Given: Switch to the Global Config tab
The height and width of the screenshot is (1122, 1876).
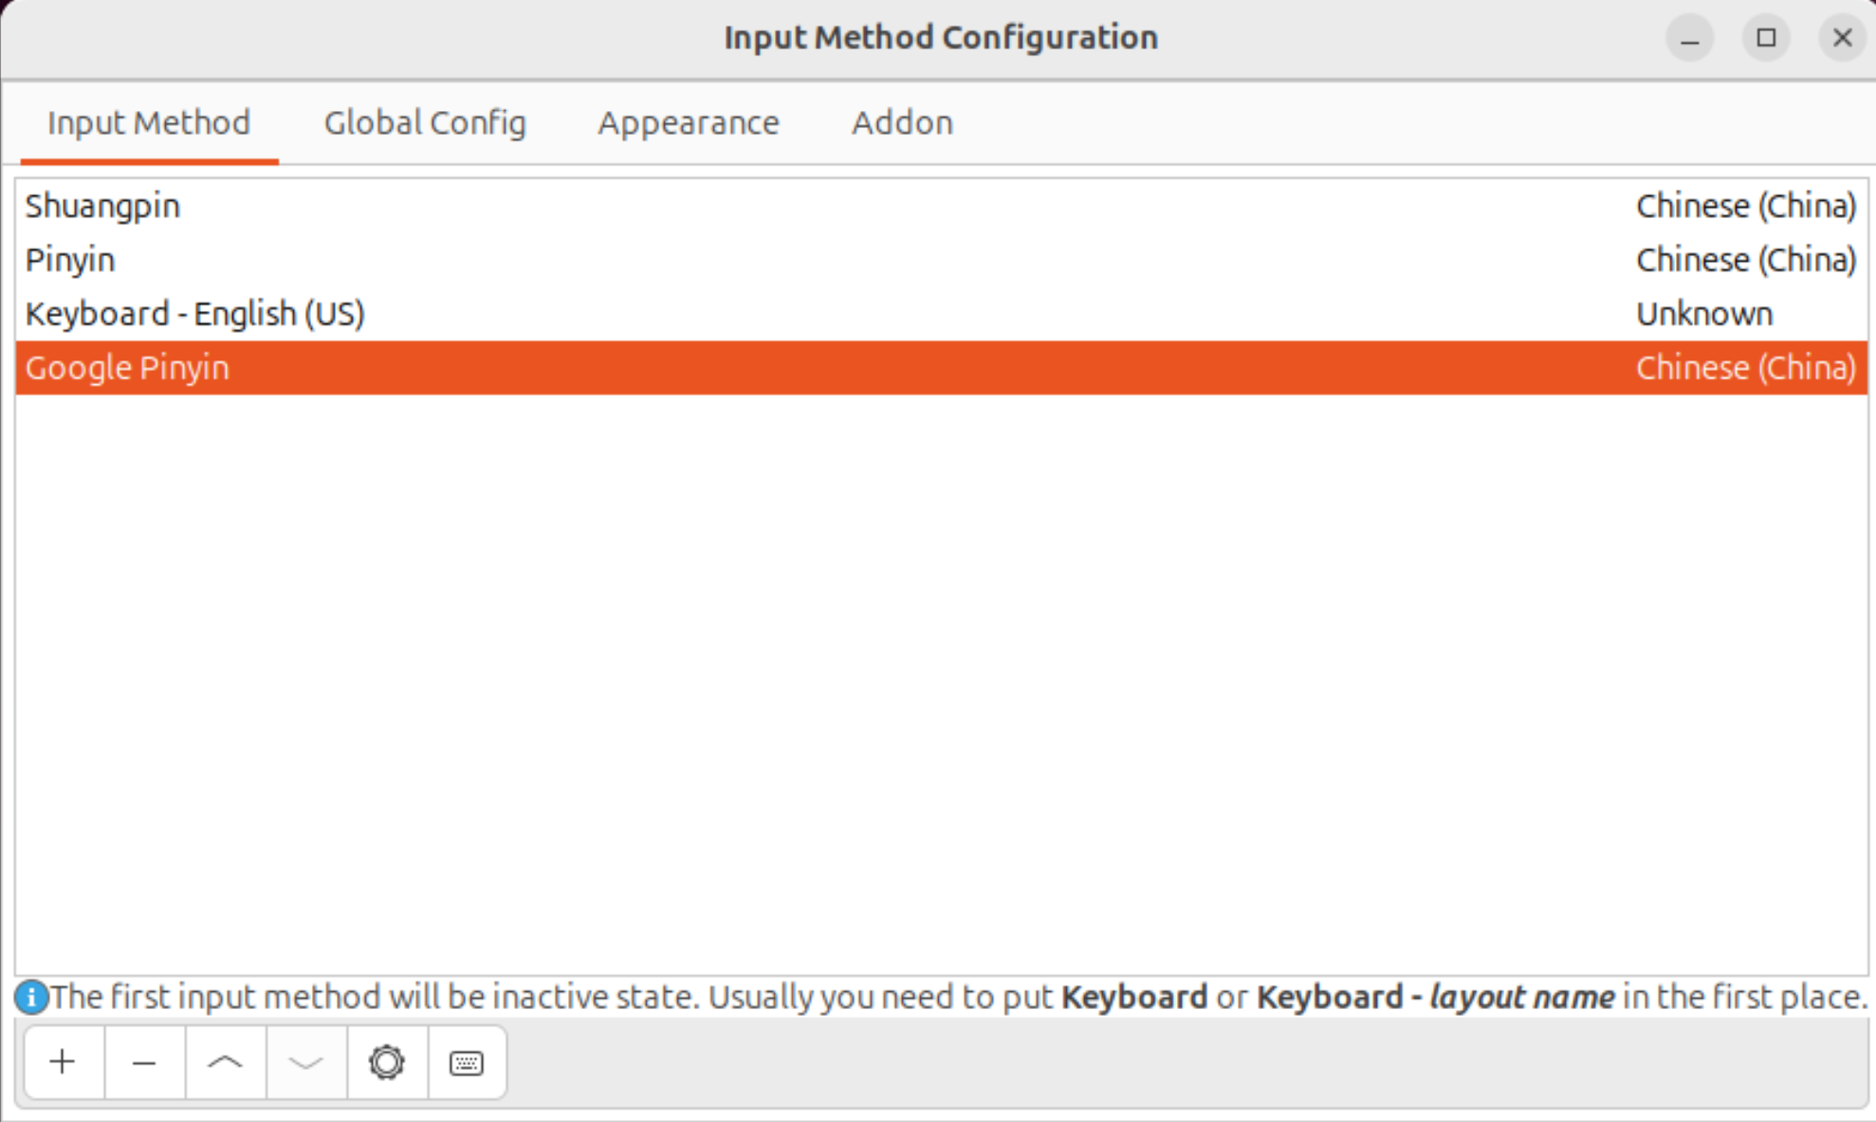Looking at the screenshot, I should [425, 122].
